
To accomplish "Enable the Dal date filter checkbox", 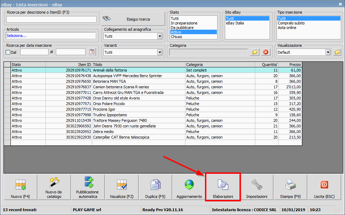I will point(8,52).
